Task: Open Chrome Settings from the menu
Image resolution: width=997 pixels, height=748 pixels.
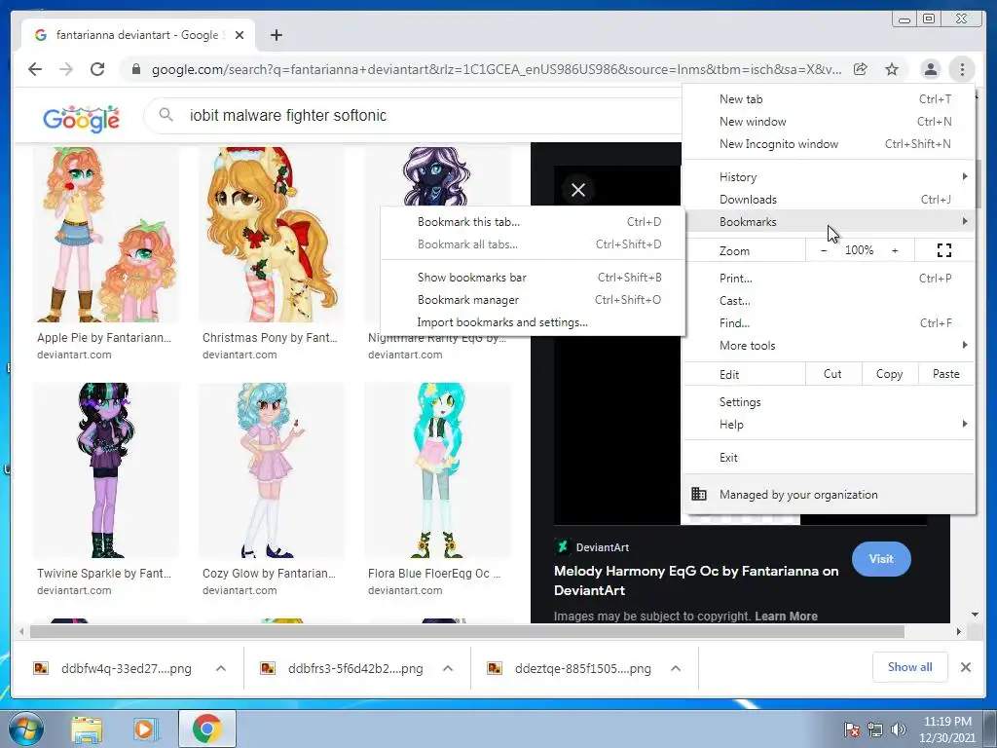Action: click(x=830, y=402)
